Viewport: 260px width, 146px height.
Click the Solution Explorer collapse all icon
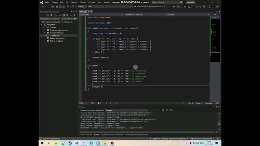tap(63, 15)
